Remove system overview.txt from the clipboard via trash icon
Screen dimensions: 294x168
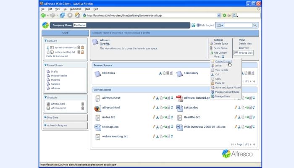(79, 47)
